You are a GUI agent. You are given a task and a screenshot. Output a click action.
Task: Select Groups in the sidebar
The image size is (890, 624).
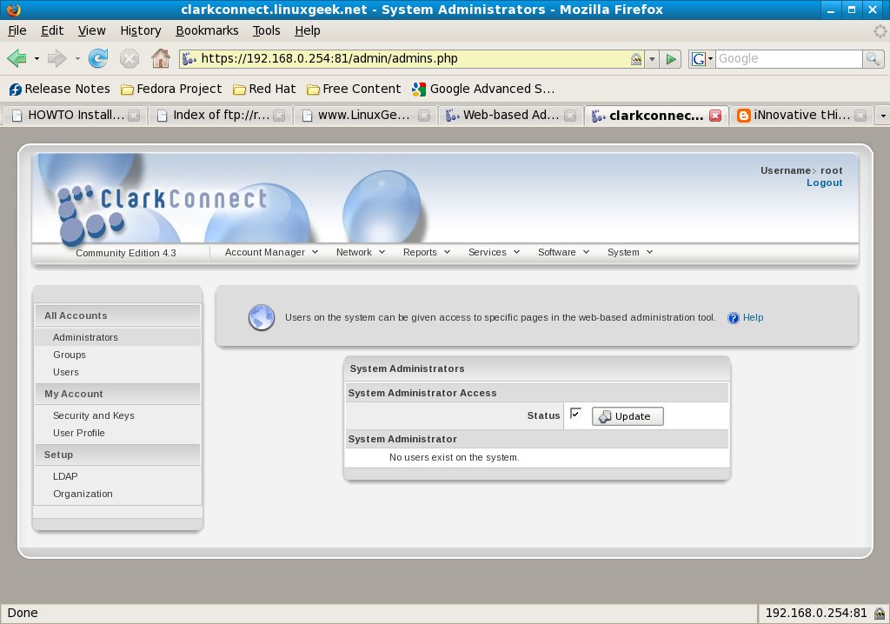point(70,355)
